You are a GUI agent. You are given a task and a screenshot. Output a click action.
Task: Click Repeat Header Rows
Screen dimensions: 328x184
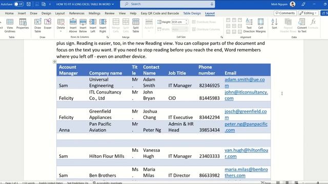(288, 26)
